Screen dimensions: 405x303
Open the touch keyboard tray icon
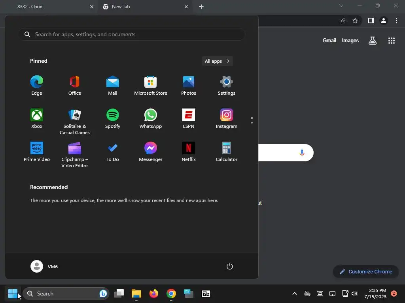320,294
